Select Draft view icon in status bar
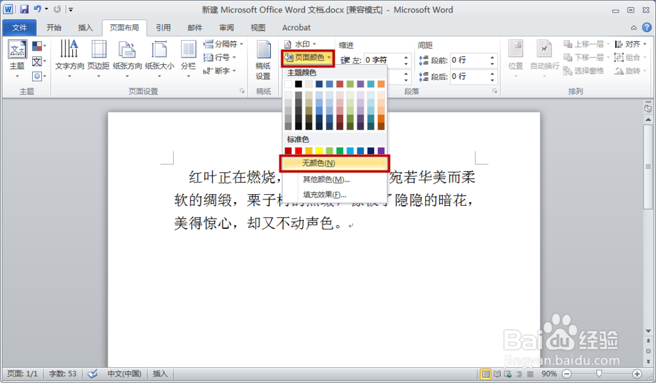 (531, 374)
